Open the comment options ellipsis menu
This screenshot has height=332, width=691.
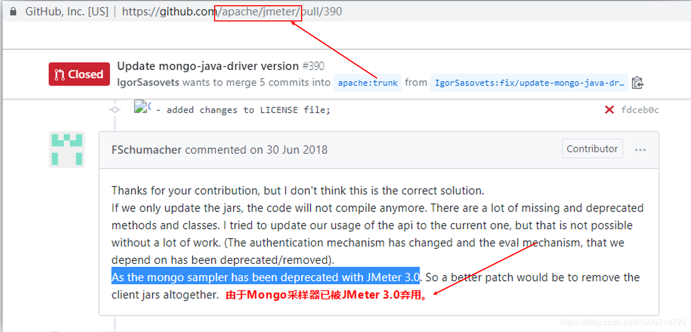640,150
